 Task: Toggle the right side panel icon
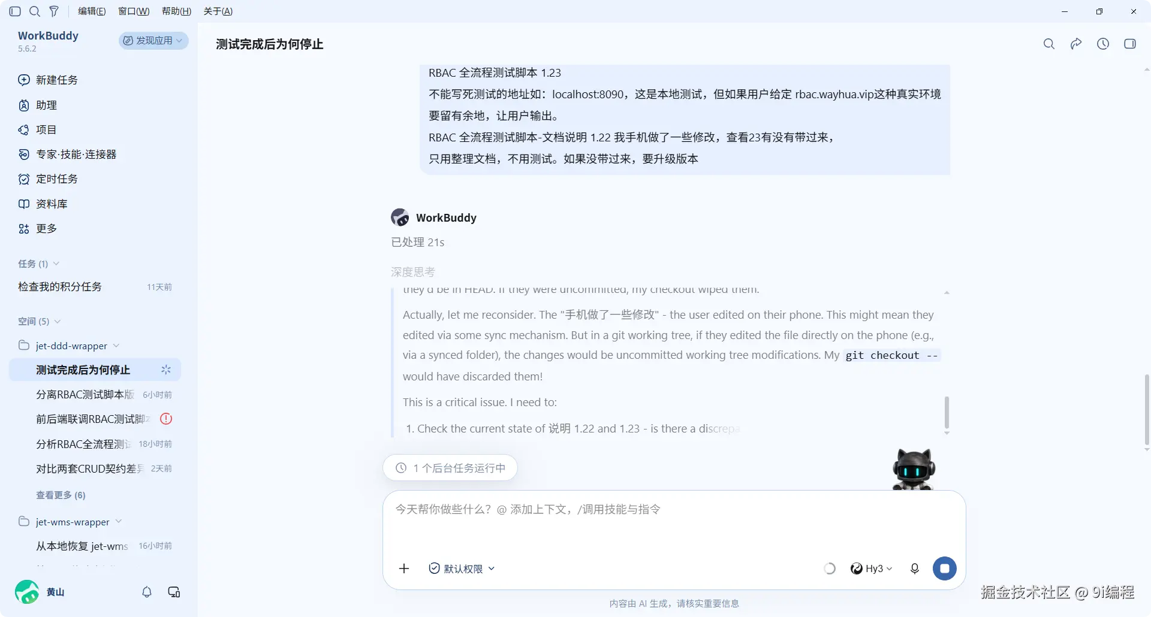(x=1130, y=44)
